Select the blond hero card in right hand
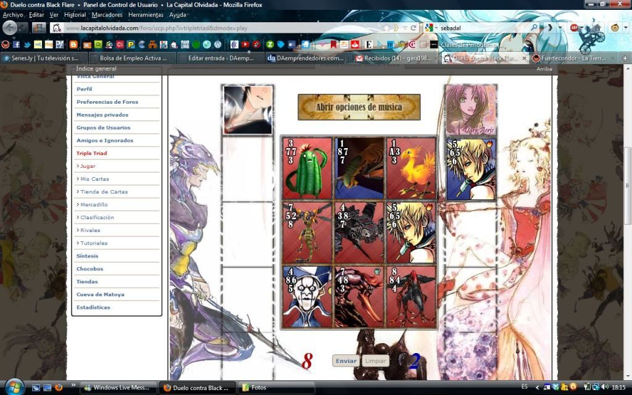This screenshot has width=632, height=395. pyautogui.click(x=471, y=169)
